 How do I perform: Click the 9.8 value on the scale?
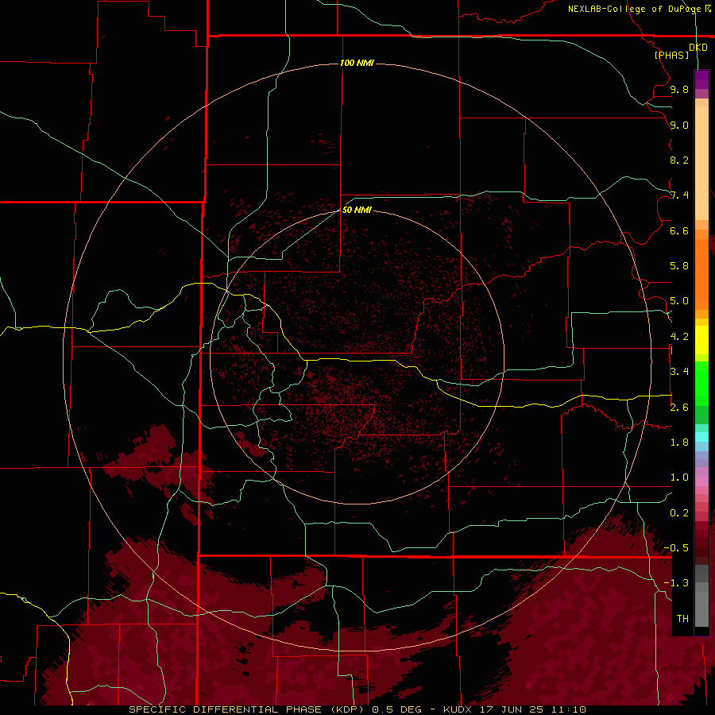pos(679,89)
